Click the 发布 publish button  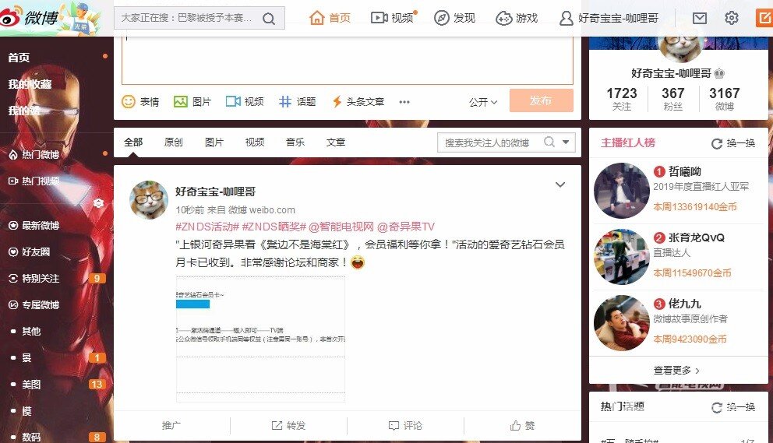tap(541, 100)
